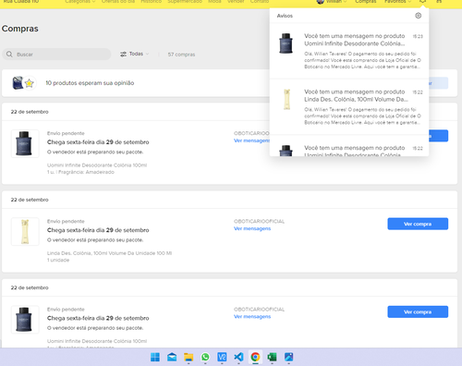Open Mail app from taskbar
Screen dimensions: 462x366
(x=172, y=357)
